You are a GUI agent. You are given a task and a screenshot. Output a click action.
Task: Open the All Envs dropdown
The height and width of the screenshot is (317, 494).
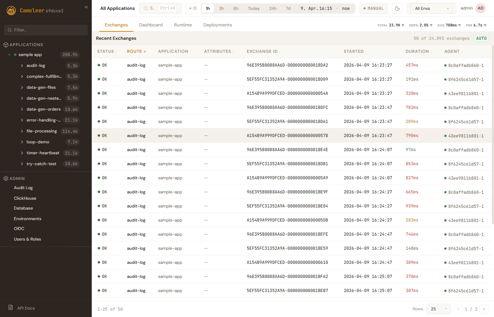432,8
